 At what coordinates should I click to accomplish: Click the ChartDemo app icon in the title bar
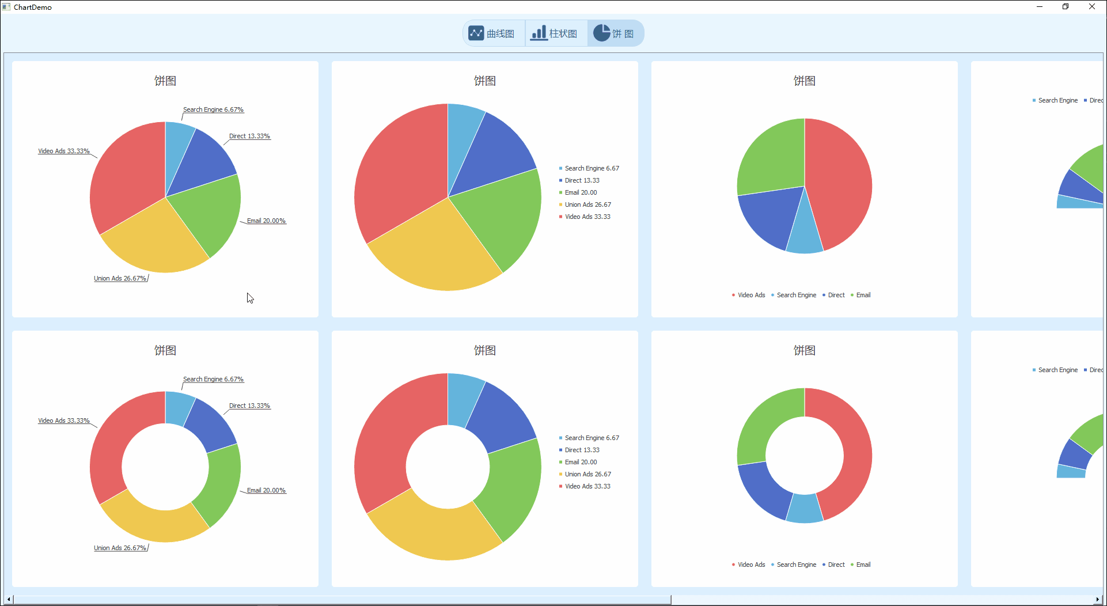click(x=6, y=7)
